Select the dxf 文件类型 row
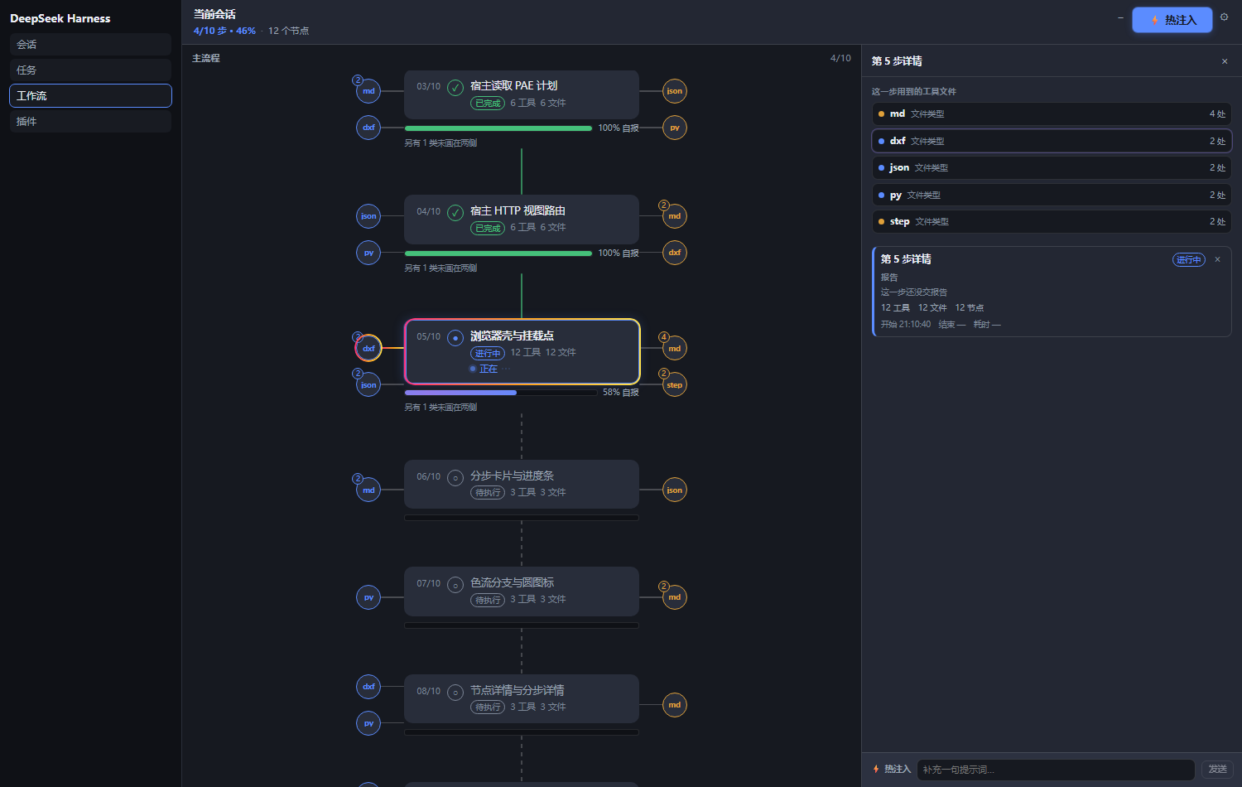The height and width of the screenshot is (787, 1242). 1052,141
